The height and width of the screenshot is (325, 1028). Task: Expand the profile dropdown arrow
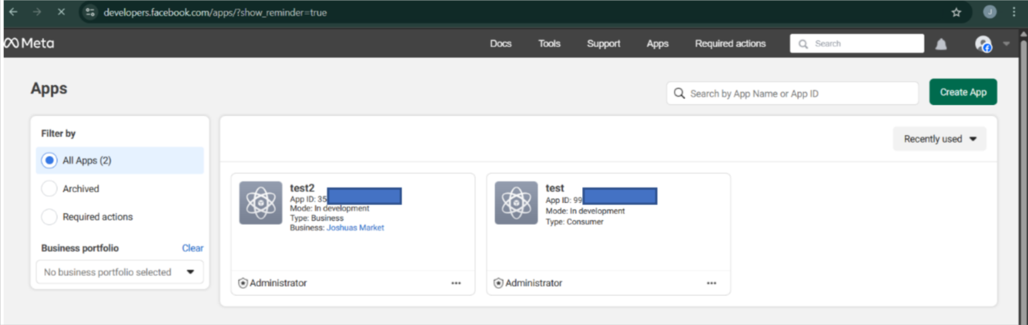1006,44
